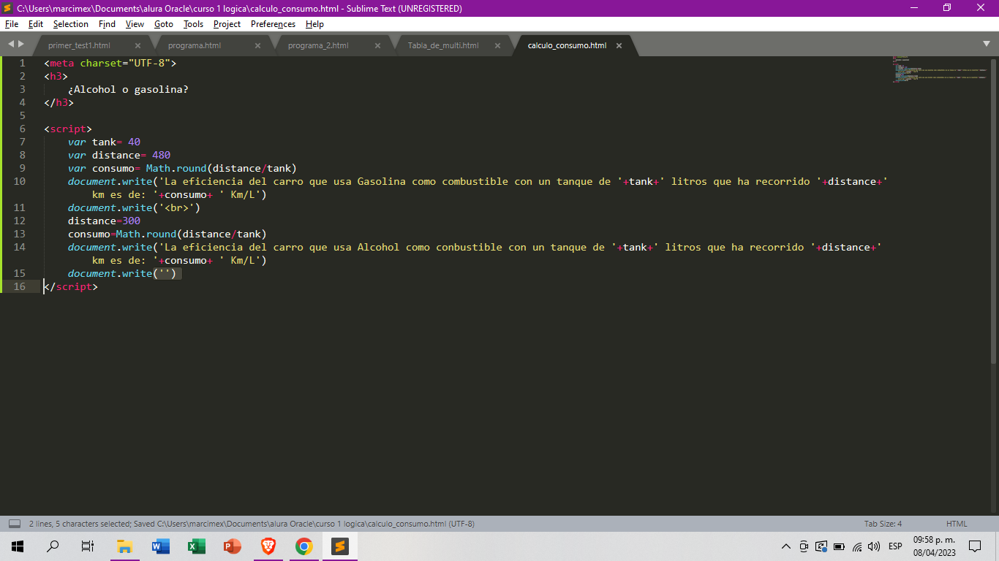Place cursor on 'var tank= 40' line

click(104, 142)
